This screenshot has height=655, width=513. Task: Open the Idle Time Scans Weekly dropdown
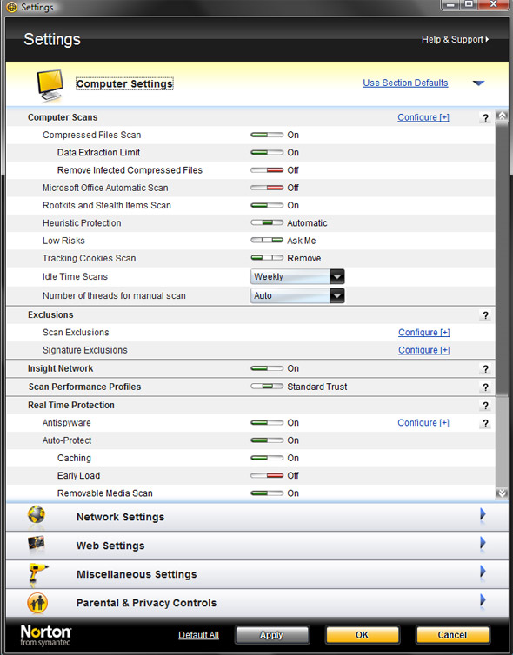tap(297, 276)
